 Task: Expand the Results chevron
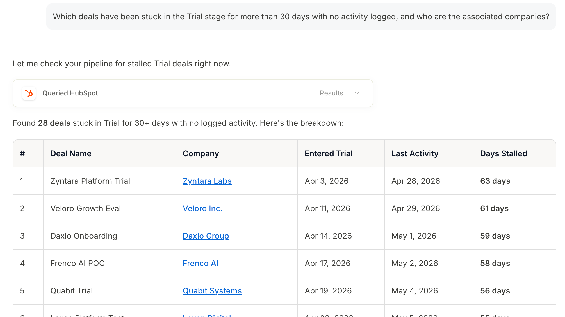(357, 93)
